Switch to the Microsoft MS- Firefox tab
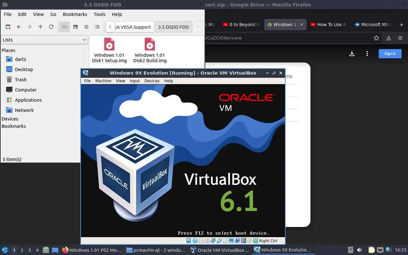 (373, 25)
